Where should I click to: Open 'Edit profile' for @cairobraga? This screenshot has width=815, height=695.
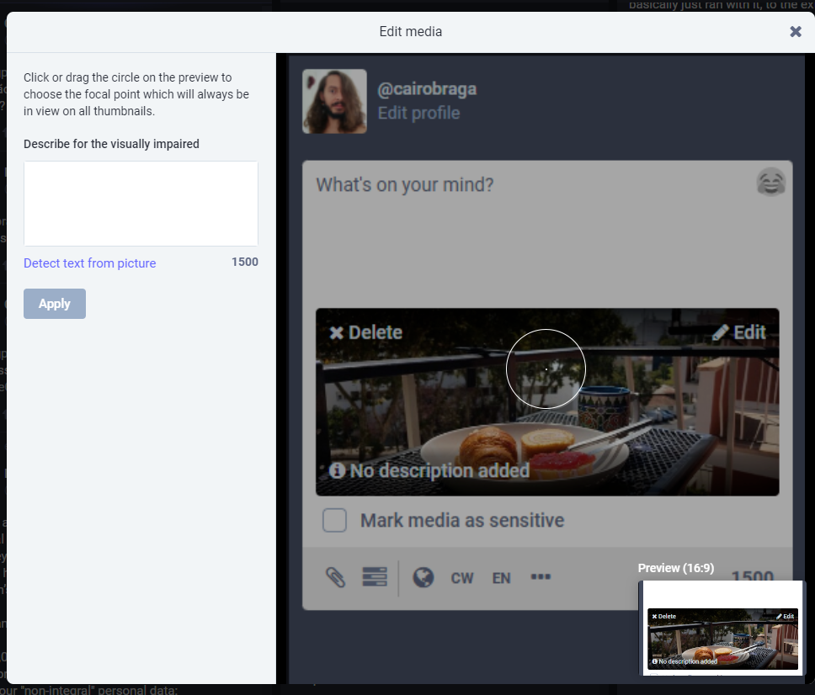coord(418,113)
